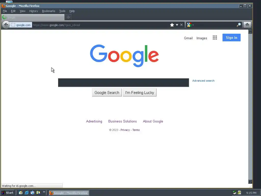
Task: Click the URL address bar field
Action: [x=100, y=25]
